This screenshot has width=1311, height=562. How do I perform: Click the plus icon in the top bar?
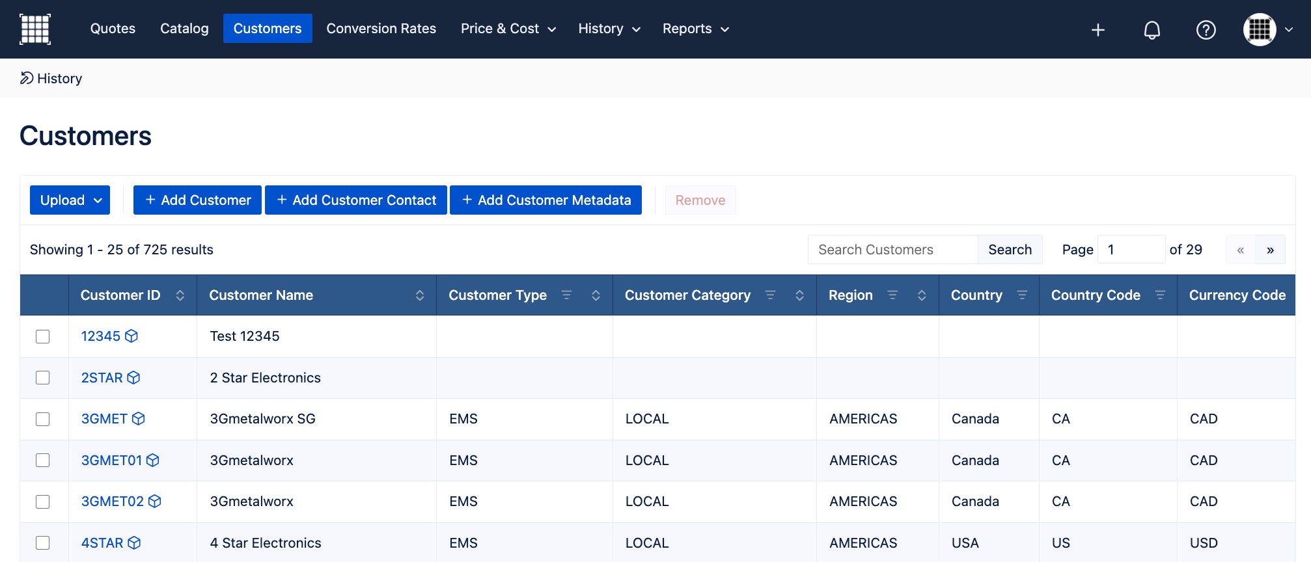coord(1098,30)
